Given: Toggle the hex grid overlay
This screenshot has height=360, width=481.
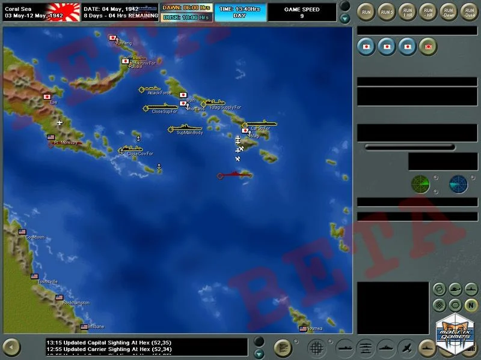Looking at the screenshot, I should [x=318, y=347].
